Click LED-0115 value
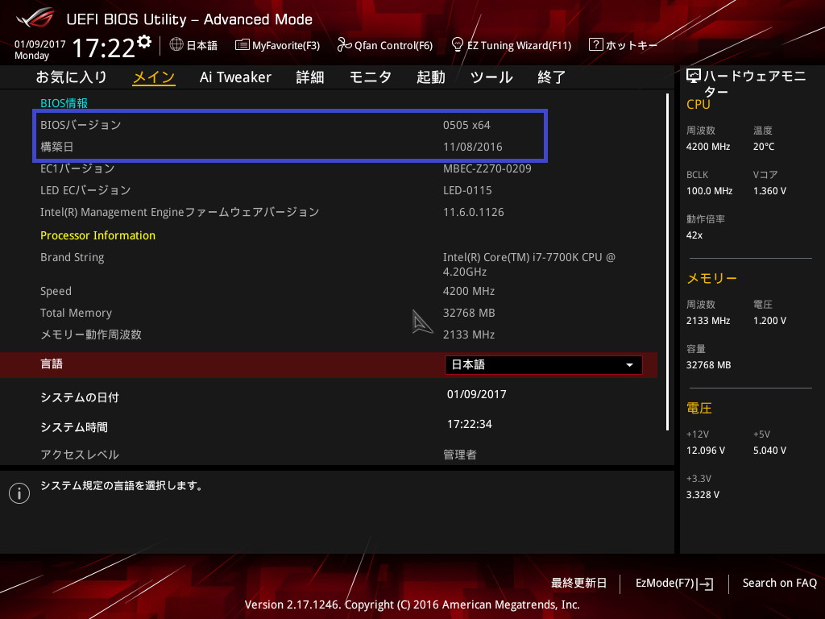 [x=467, y=190]
